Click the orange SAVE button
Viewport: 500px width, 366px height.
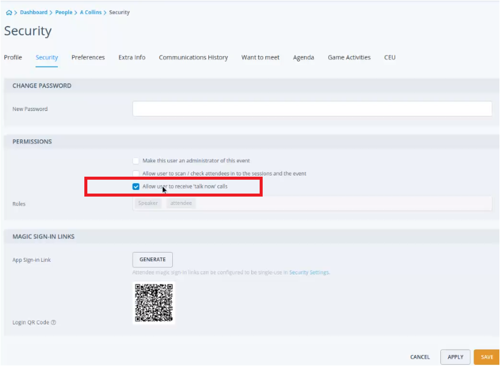coord(487,357)
